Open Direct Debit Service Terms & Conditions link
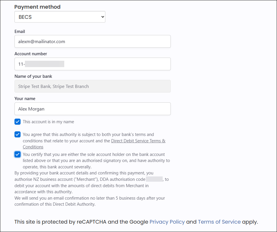The image size is (277, 232). point(138,141)
